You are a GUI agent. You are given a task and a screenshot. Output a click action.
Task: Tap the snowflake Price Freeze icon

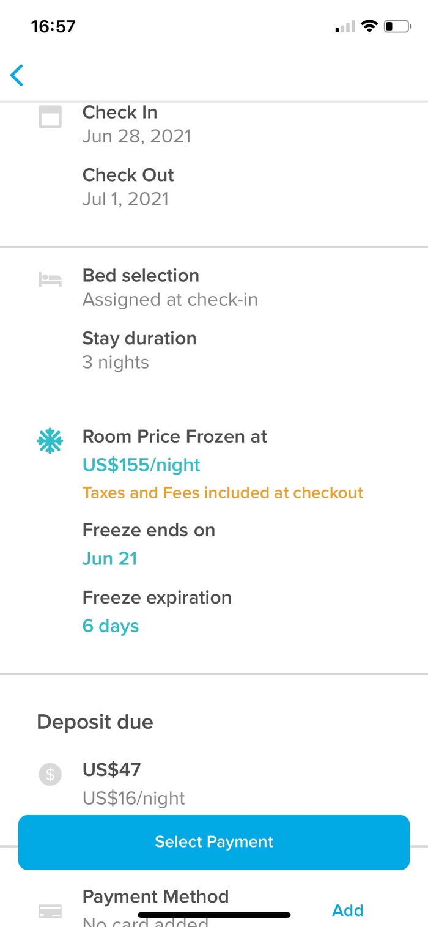tap(50, 439)
